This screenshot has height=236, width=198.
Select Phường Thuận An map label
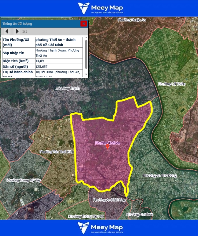[131, 20]
